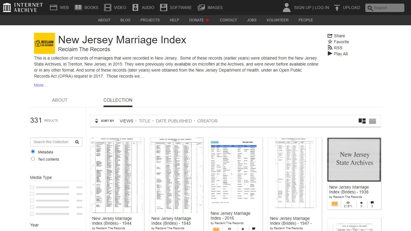Open the HELP menu item
The image size is (411, 231).
(175, 20)
